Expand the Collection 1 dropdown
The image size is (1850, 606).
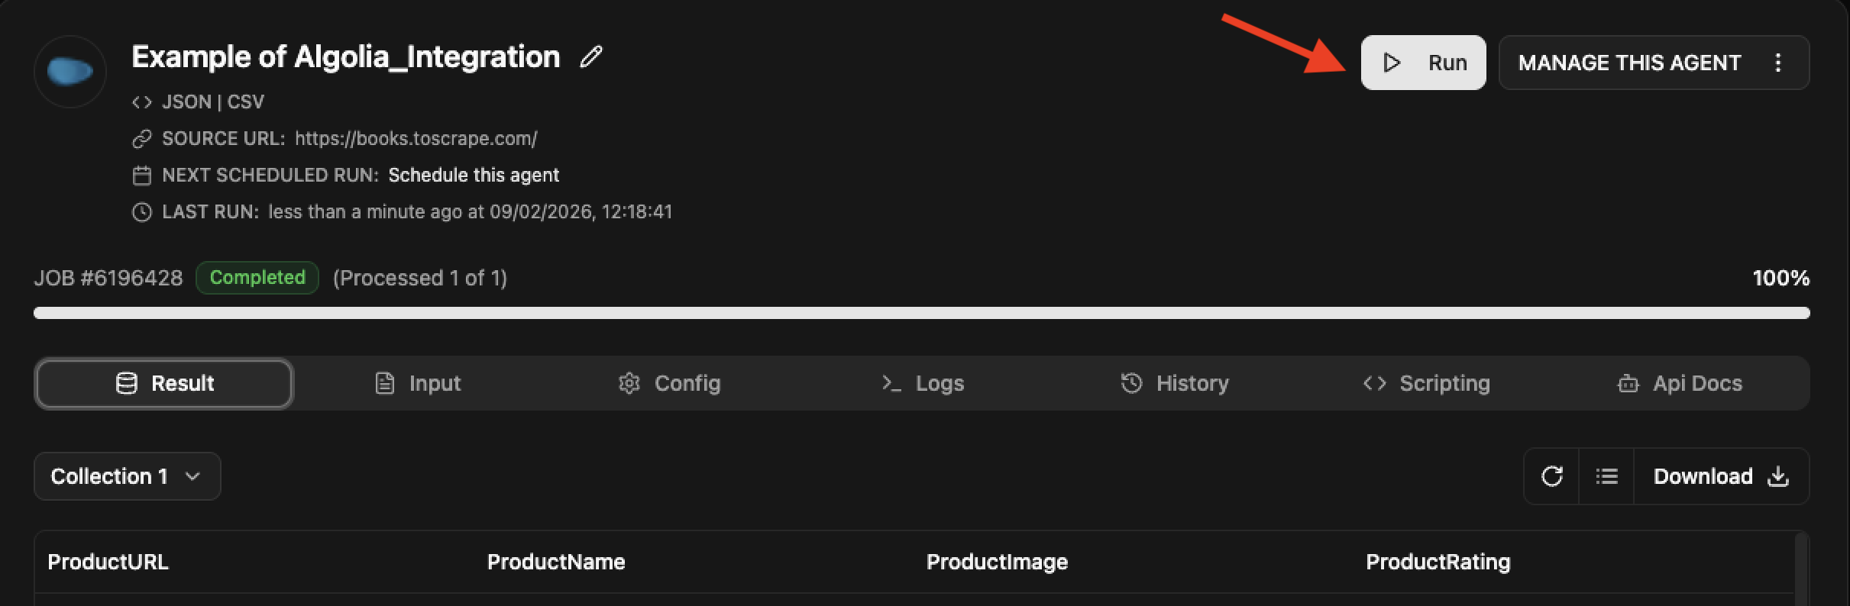tap(127, 476)
